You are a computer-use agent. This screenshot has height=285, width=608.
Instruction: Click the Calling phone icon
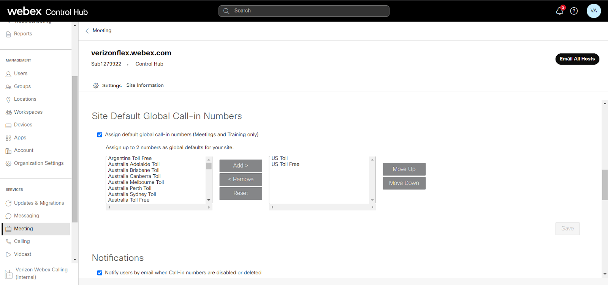click(8, 242)
